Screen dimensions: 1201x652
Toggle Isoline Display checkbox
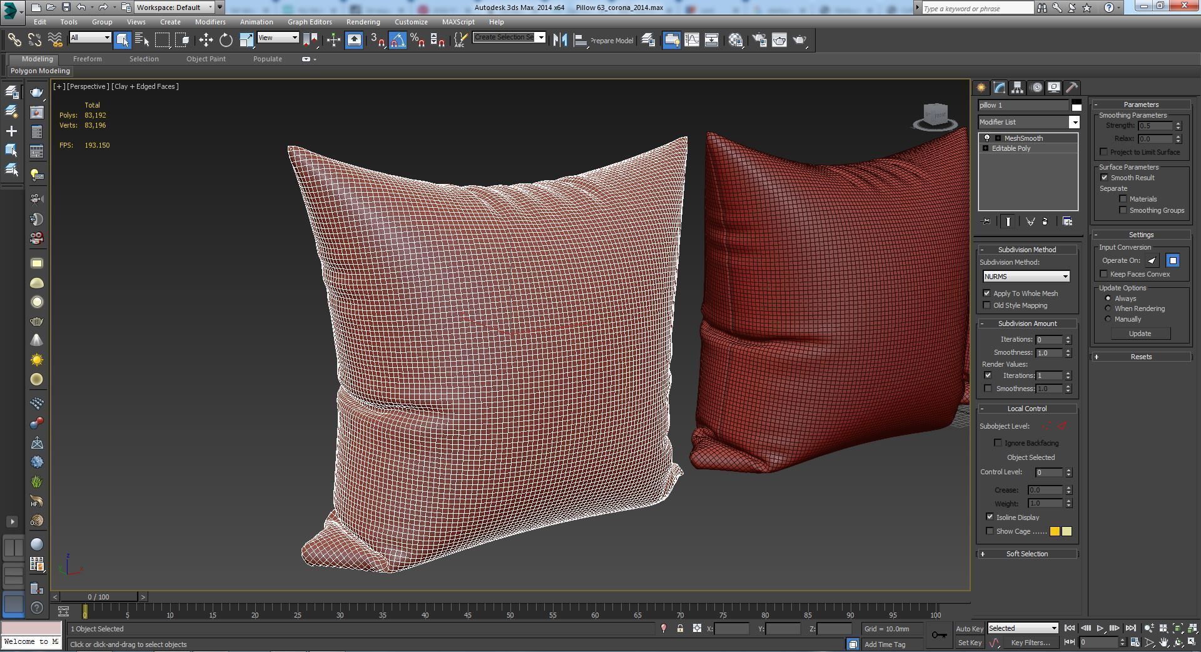pos(990,517)
